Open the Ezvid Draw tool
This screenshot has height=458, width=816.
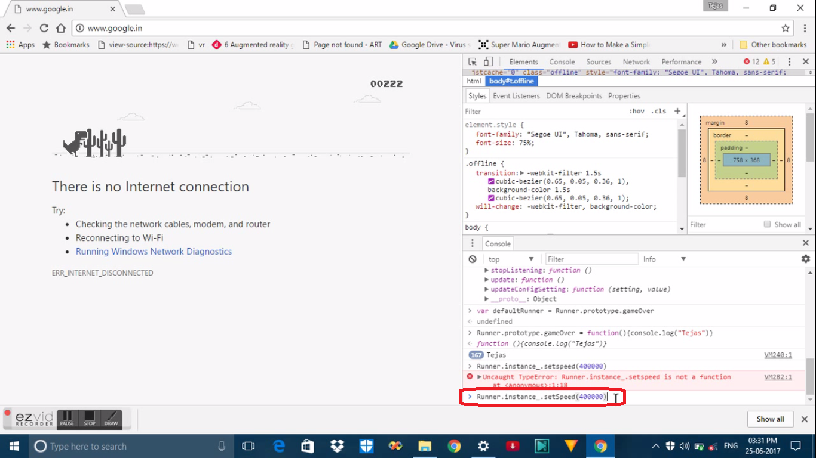coord(111,419)
